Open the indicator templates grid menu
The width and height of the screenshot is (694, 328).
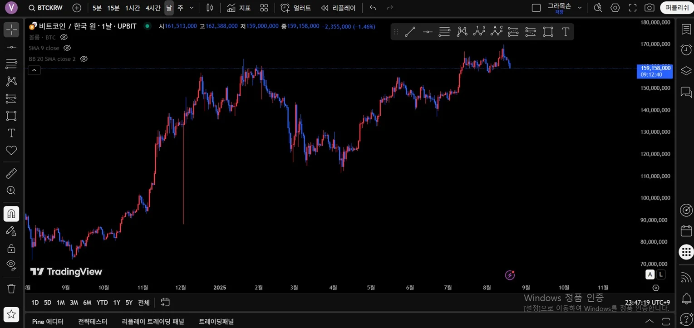tap(264, 8)
